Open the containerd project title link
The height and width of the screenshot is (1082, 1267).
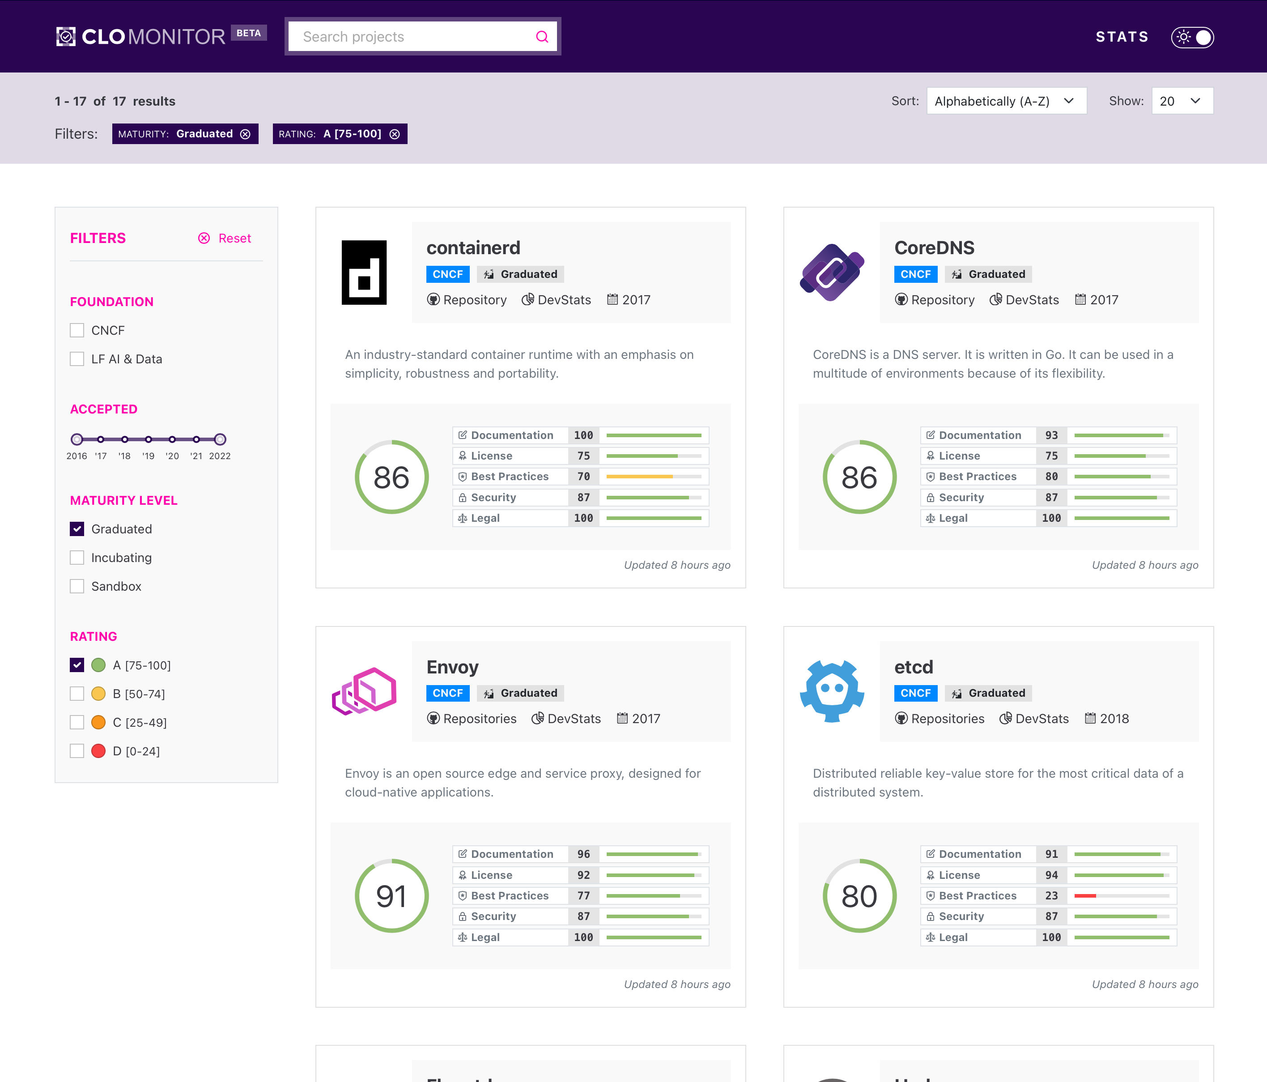[x=473, y=248]
